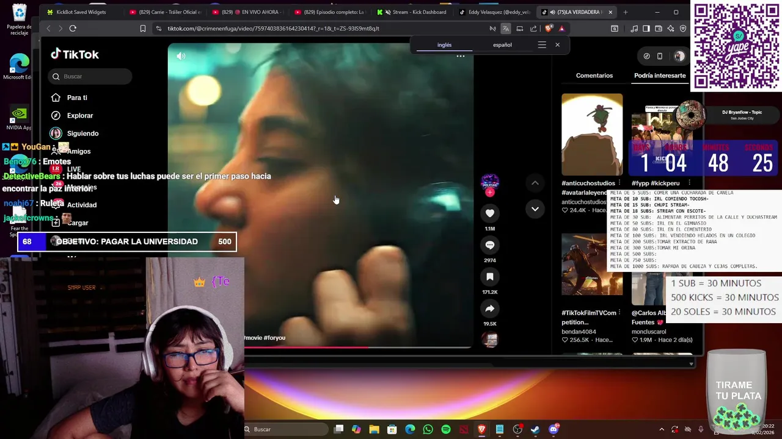Click the TikTok coins icon

click(x=646, y=56)
